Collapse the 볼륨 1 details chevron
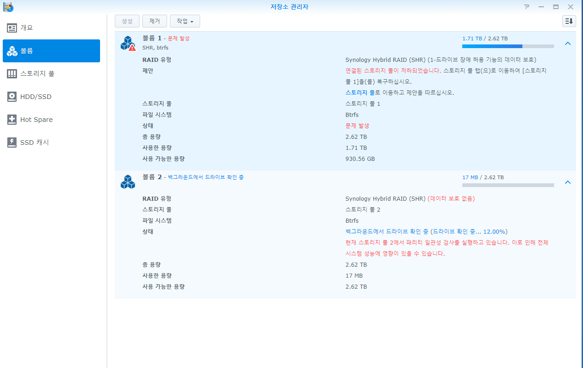583x368 pixels. [568, 44]
